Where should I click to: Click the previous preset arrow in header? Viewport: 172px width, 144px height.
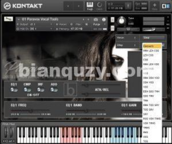(68, 6)
